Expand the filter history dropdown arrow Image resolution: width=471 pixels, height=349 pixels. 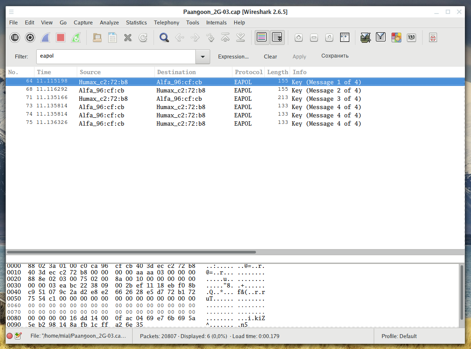tap(202, 57)
